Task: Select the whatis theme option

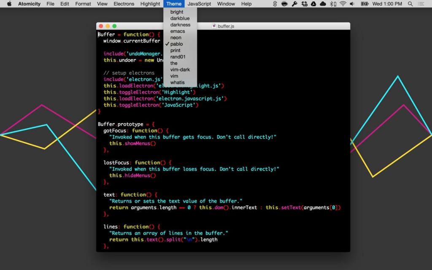Action: point(178,82)
